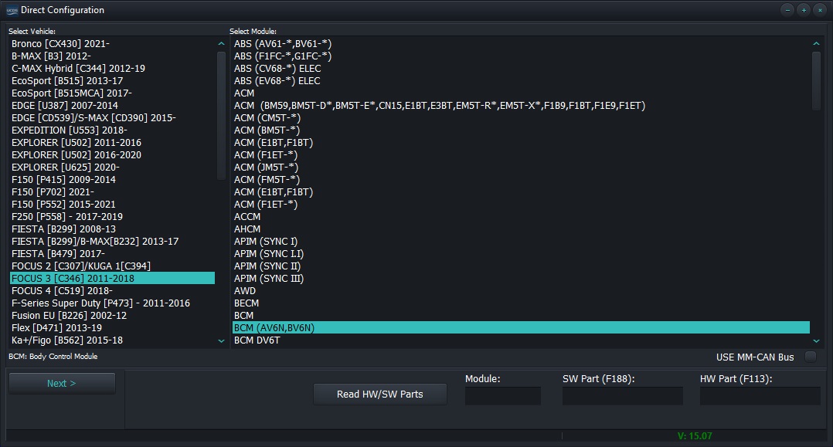Select the long ACM (BM59,BM5T-D*...) module
This screenshot has width=833, height=447.
tap(521, 106)
